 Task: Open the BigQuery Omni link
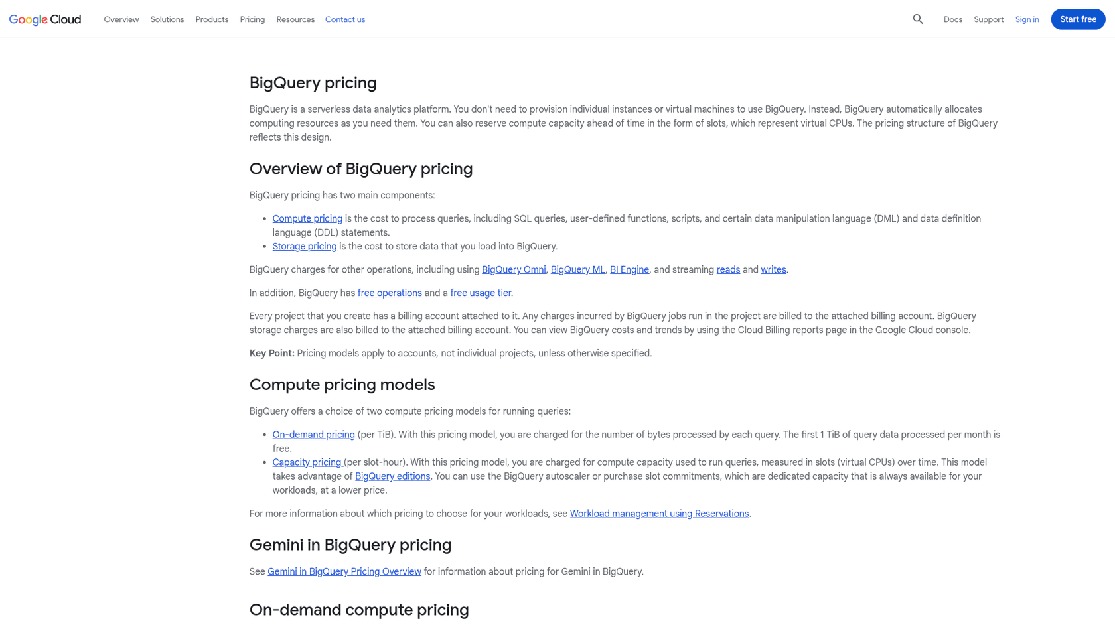[x=514, y=269]
